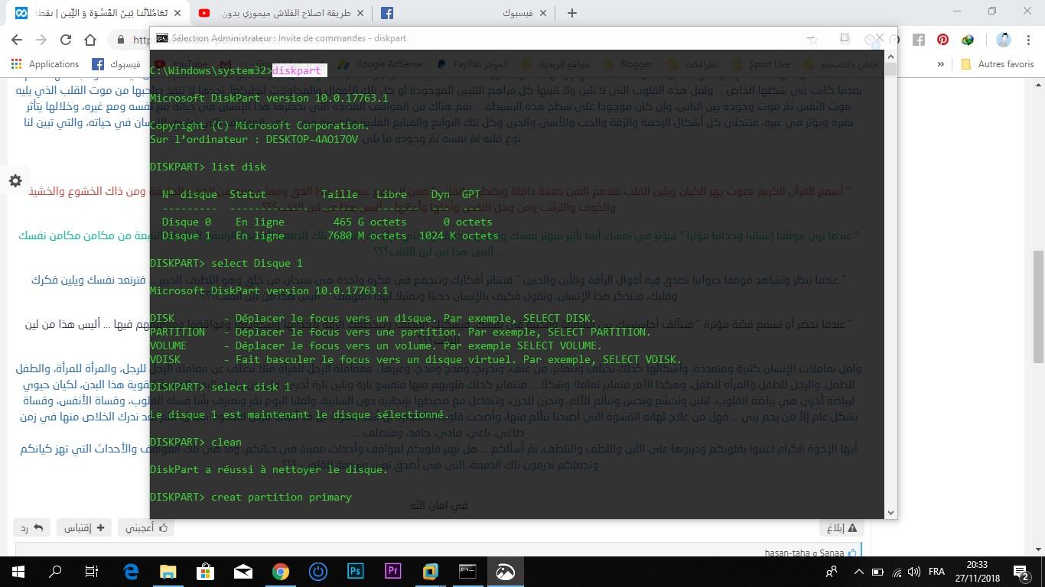Click Facebook extension icon in toolbar

click(x=919, y=40)
